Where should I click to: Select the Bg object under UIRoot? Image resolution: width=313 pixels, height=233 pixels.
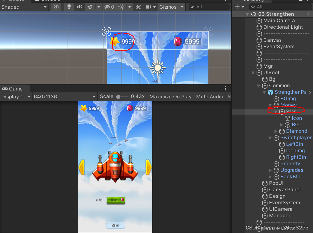pyautogui.click(x=272, y=79)
